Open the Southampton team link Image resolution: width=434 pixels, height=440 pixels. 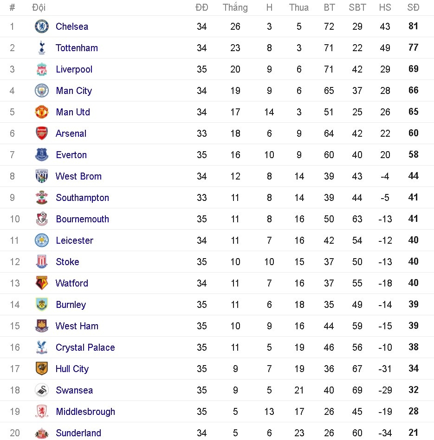tap(82, 198)
